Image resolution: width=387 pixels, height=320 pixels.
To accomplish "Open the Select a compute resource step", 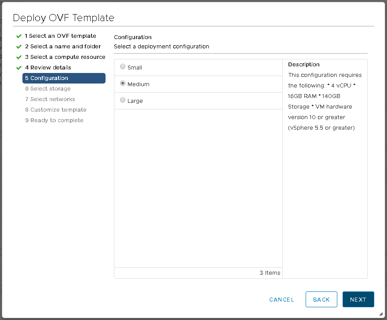I will click(x=65, y=57).
